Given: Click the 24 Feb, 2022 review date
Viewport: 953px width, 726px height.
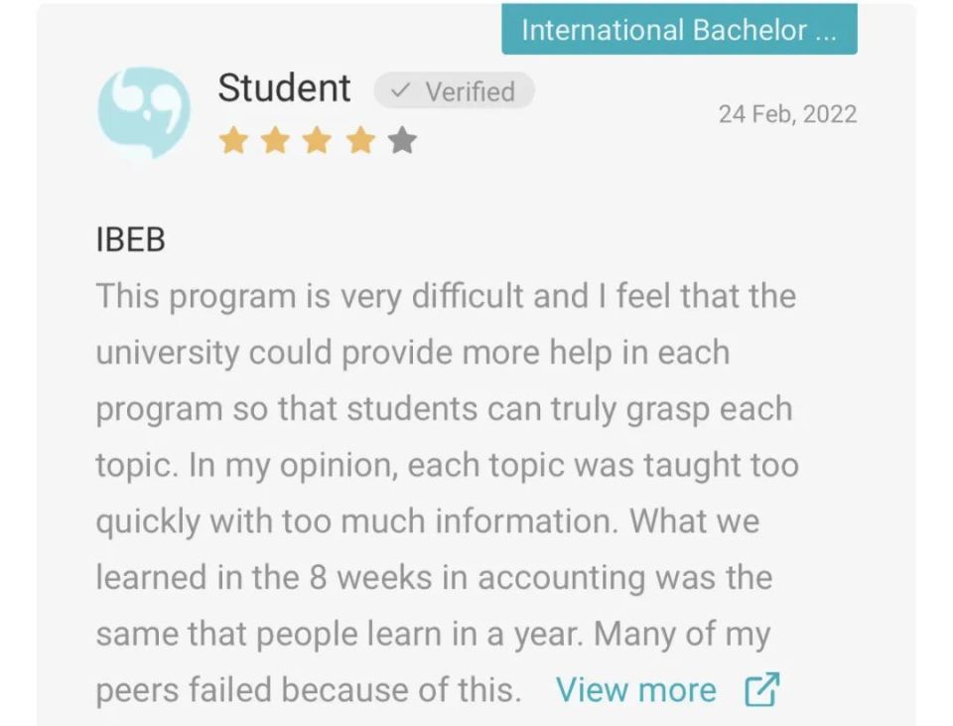Looking at the screenshot, I should coord(787,113).
